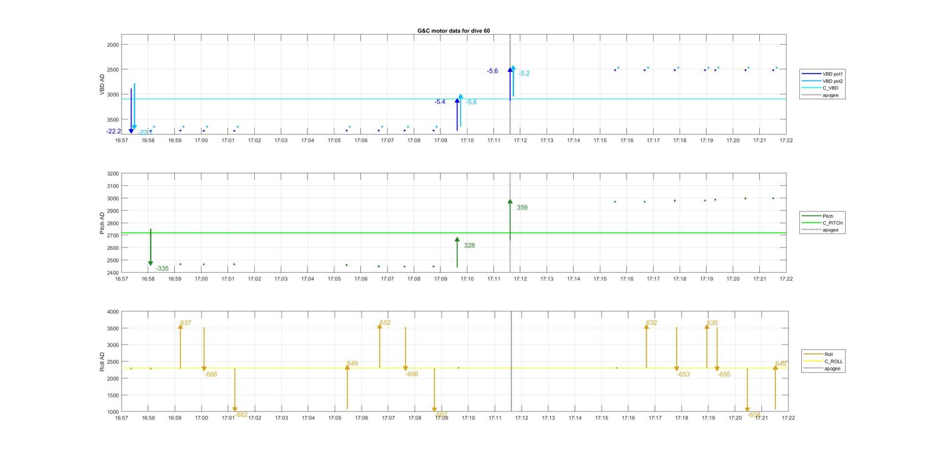Click the '-668' roll label near 17:08
This screenshot has height=462, width=934.
coord(412,374)
